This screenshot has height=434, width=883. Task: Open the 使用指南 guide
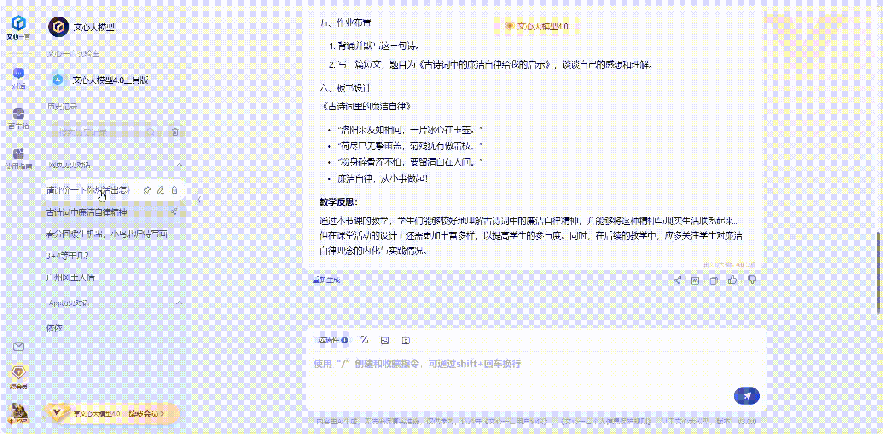point(18,158)
